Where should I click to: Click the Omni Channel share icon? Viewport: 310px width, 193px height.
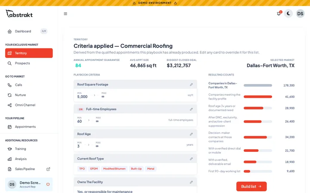pos(9,105)
